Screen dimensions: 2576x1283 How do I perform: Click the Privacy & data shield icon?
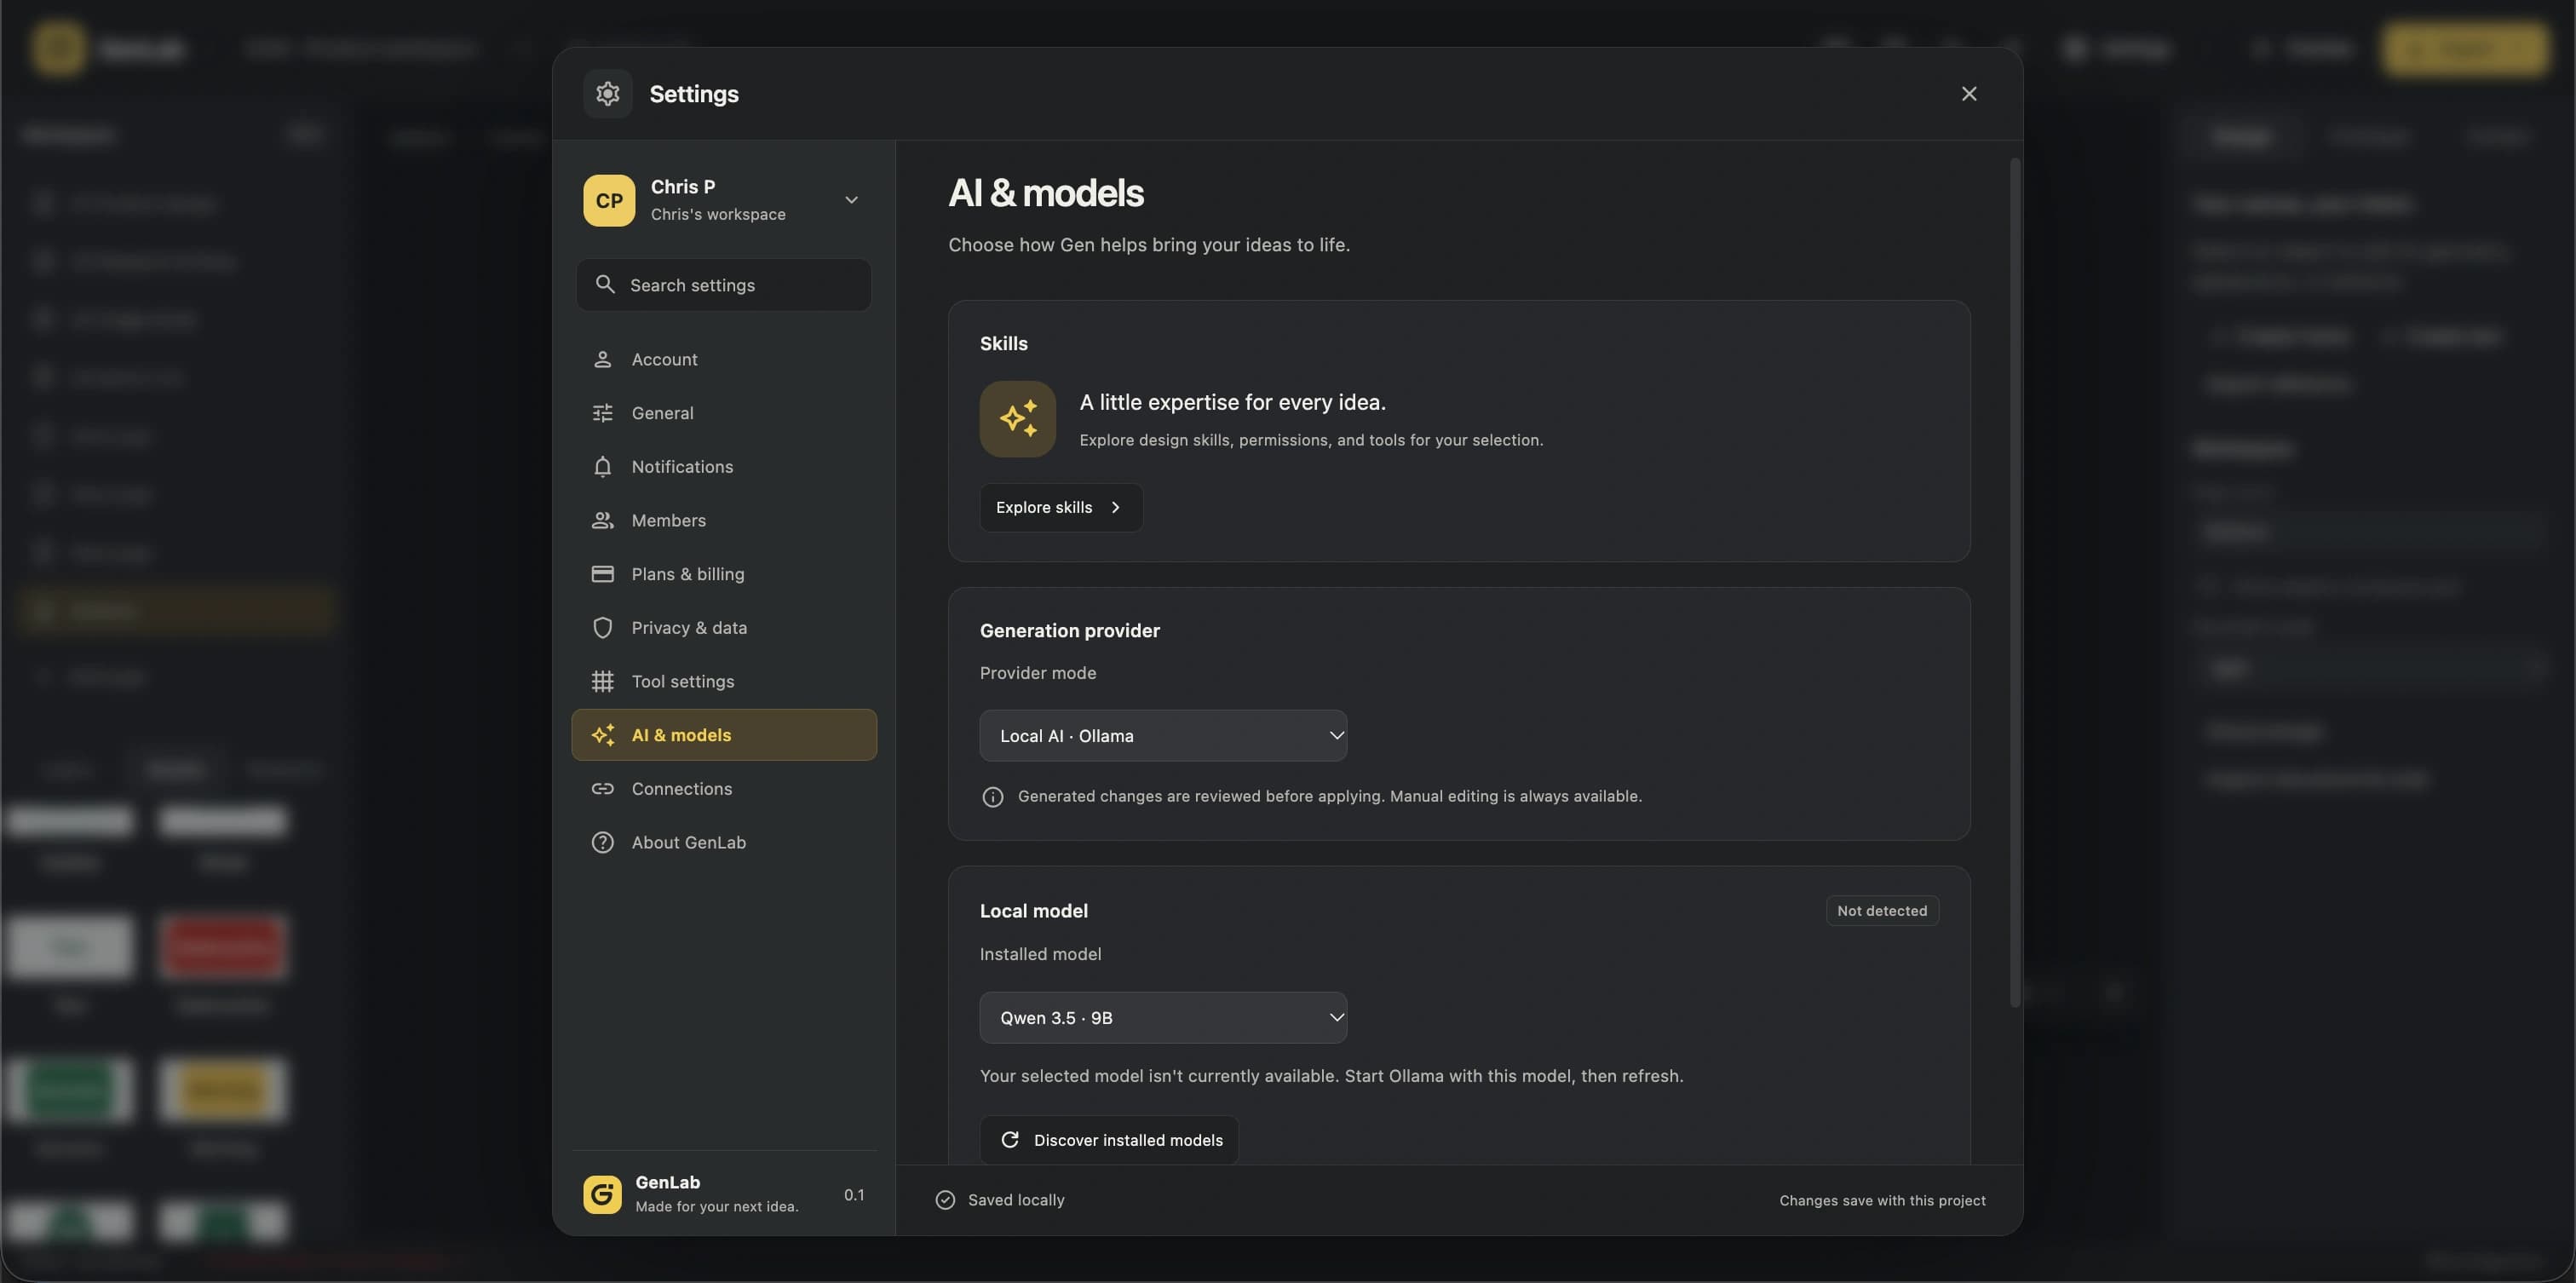[x=602, y=628]
